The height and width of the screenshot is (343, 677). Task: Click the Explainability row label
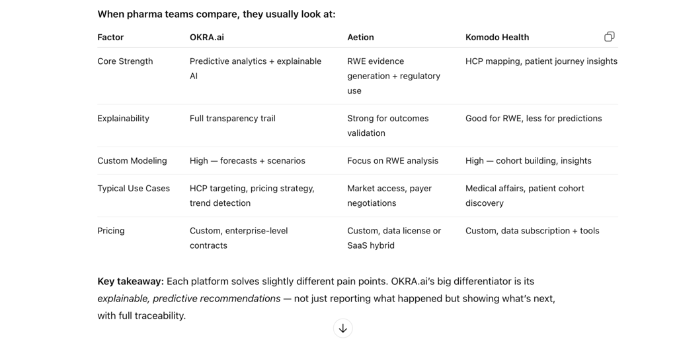(x=123, y=118)
